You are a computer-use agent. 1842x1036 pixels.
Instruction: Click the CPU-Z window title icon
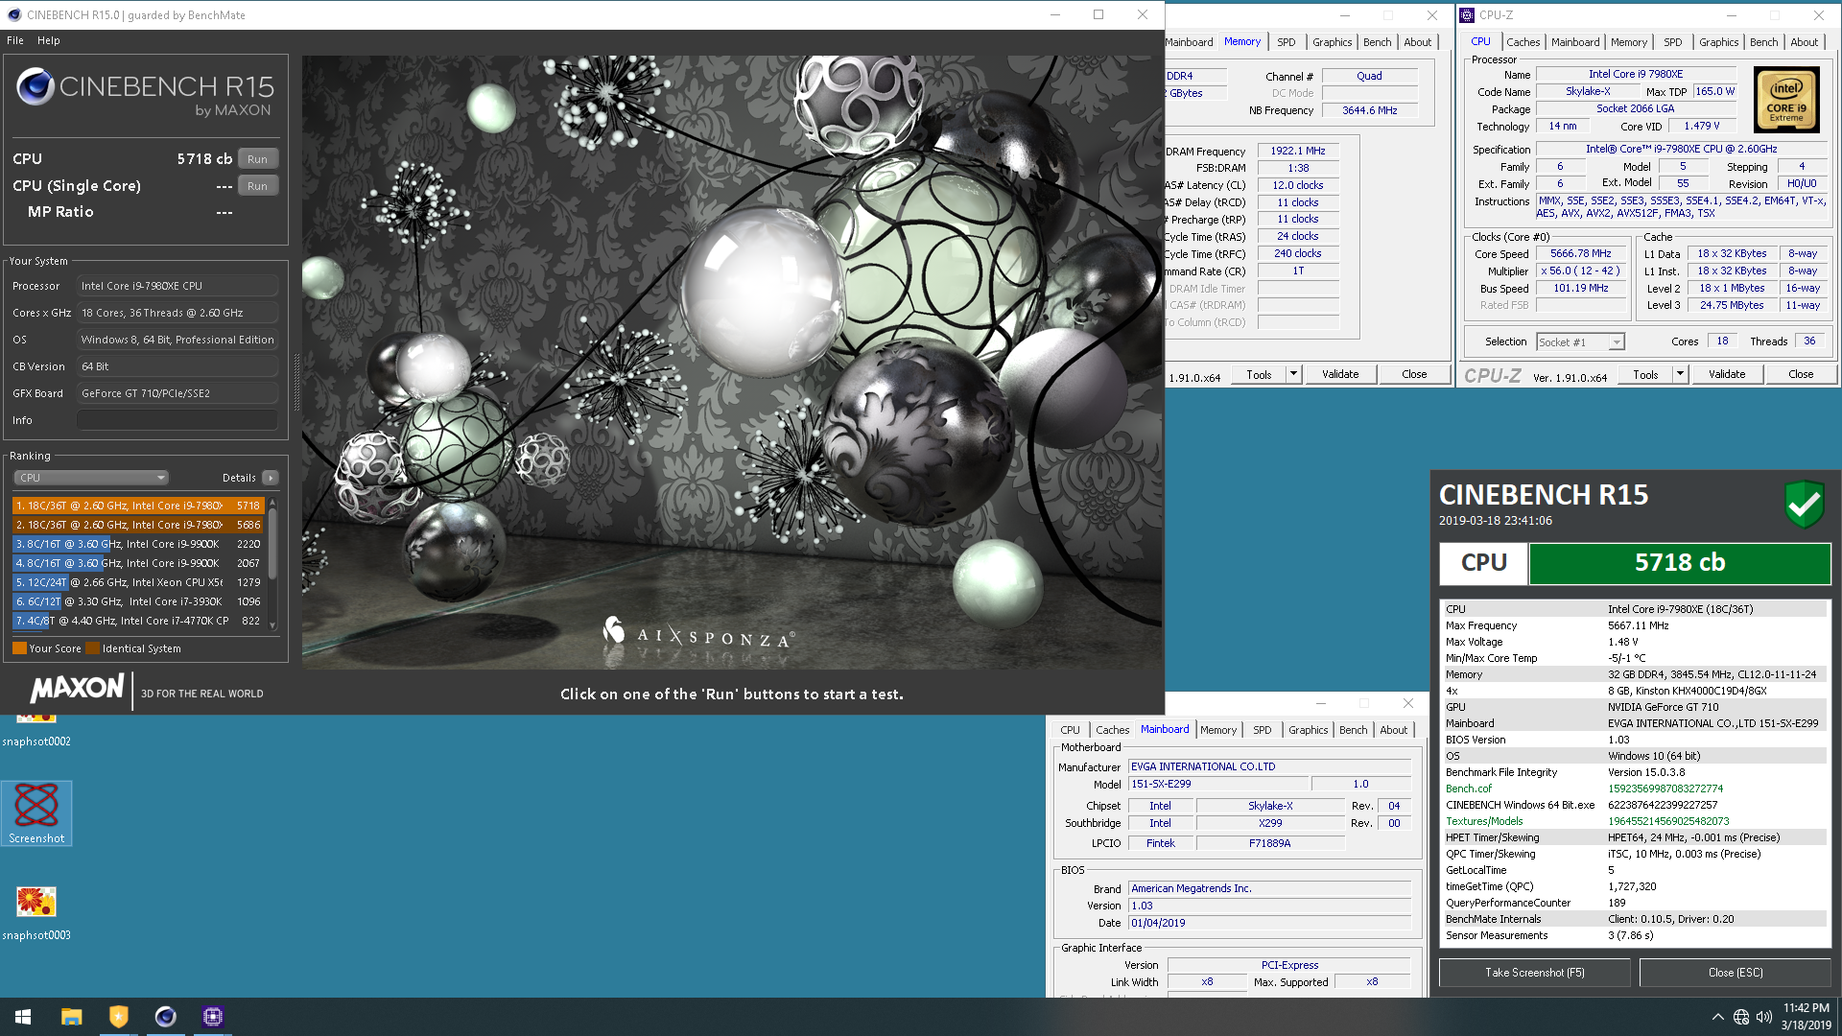[1467, 14]
